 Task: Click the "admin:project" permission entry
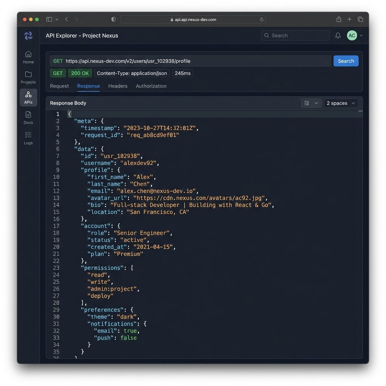[x=112, y=289]
